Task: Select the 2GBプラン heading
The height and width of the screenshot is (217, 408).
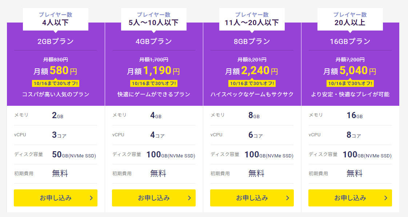Action: 55,41
